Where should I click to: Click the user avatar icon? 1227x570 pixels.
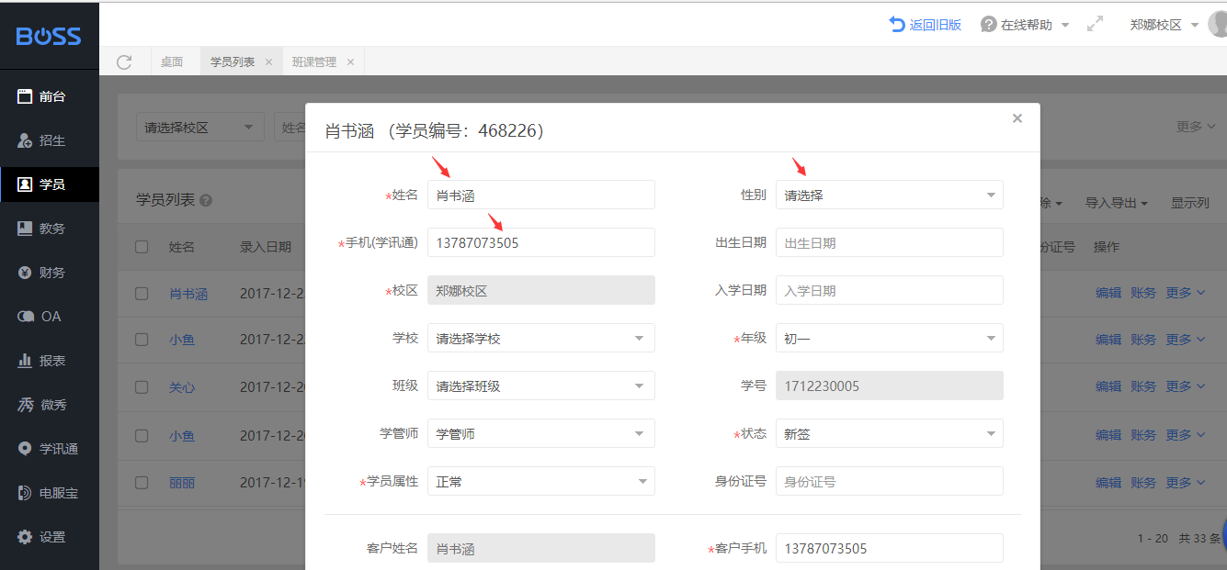pos(1218,25)
